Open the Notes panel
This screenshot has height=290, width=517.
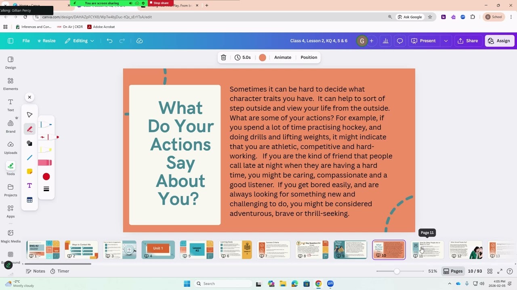pyautogui.click(x=35, y=271)
